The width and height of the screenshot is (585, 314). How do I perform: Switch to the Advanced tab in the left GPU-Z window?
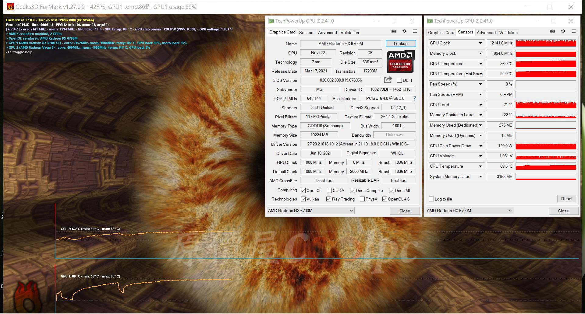[327, 33]
